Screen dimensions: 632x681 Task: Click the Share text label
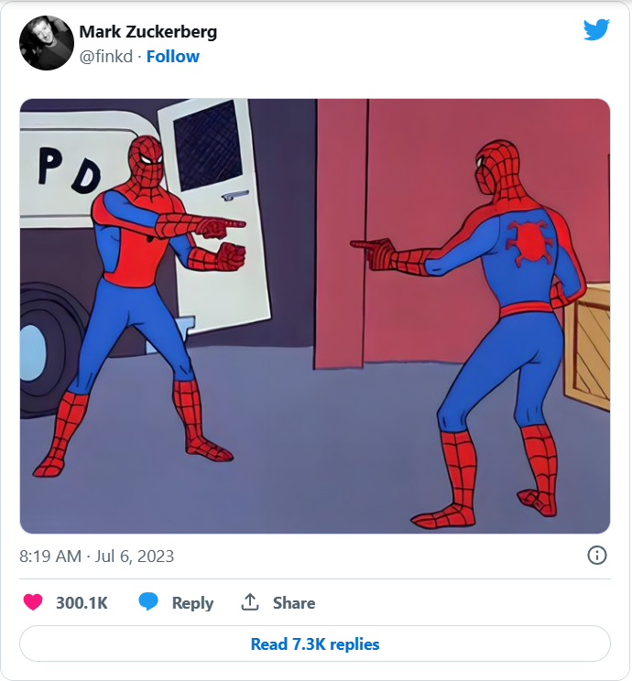pyautogui.click(x=294, y=602)
